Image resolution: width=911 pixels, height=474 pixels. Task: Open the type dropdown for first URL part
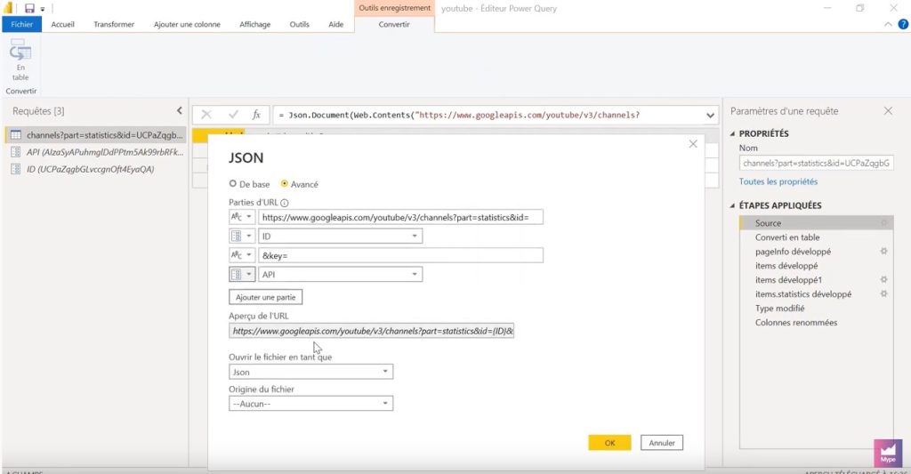point(242,217)
